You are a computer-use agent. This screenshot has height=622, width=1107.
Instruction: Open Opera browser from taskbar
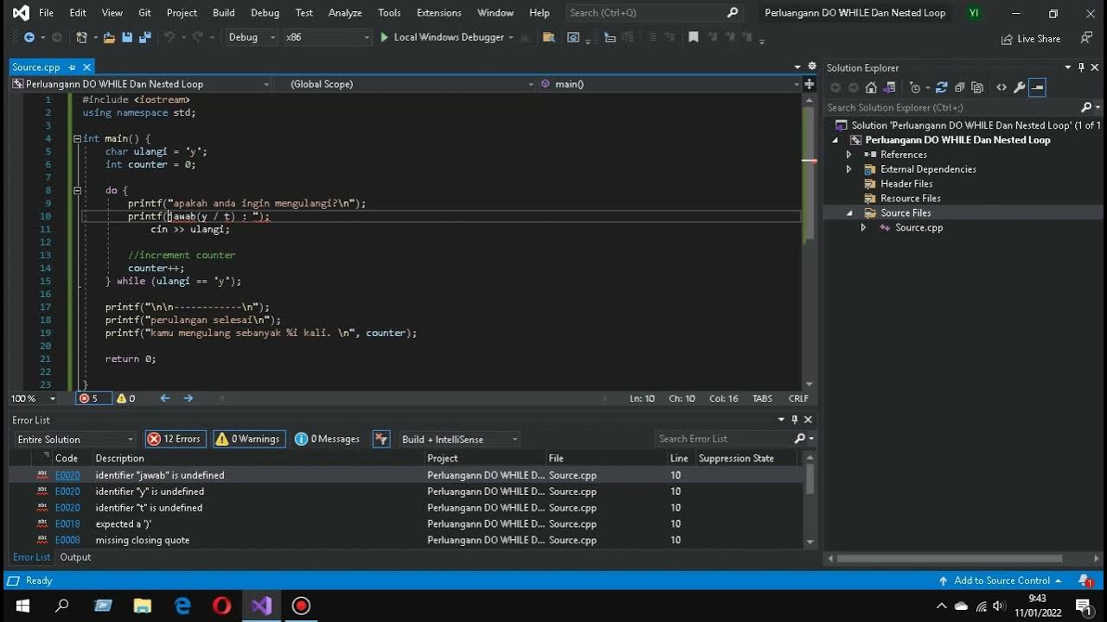[x=222, y=606]
